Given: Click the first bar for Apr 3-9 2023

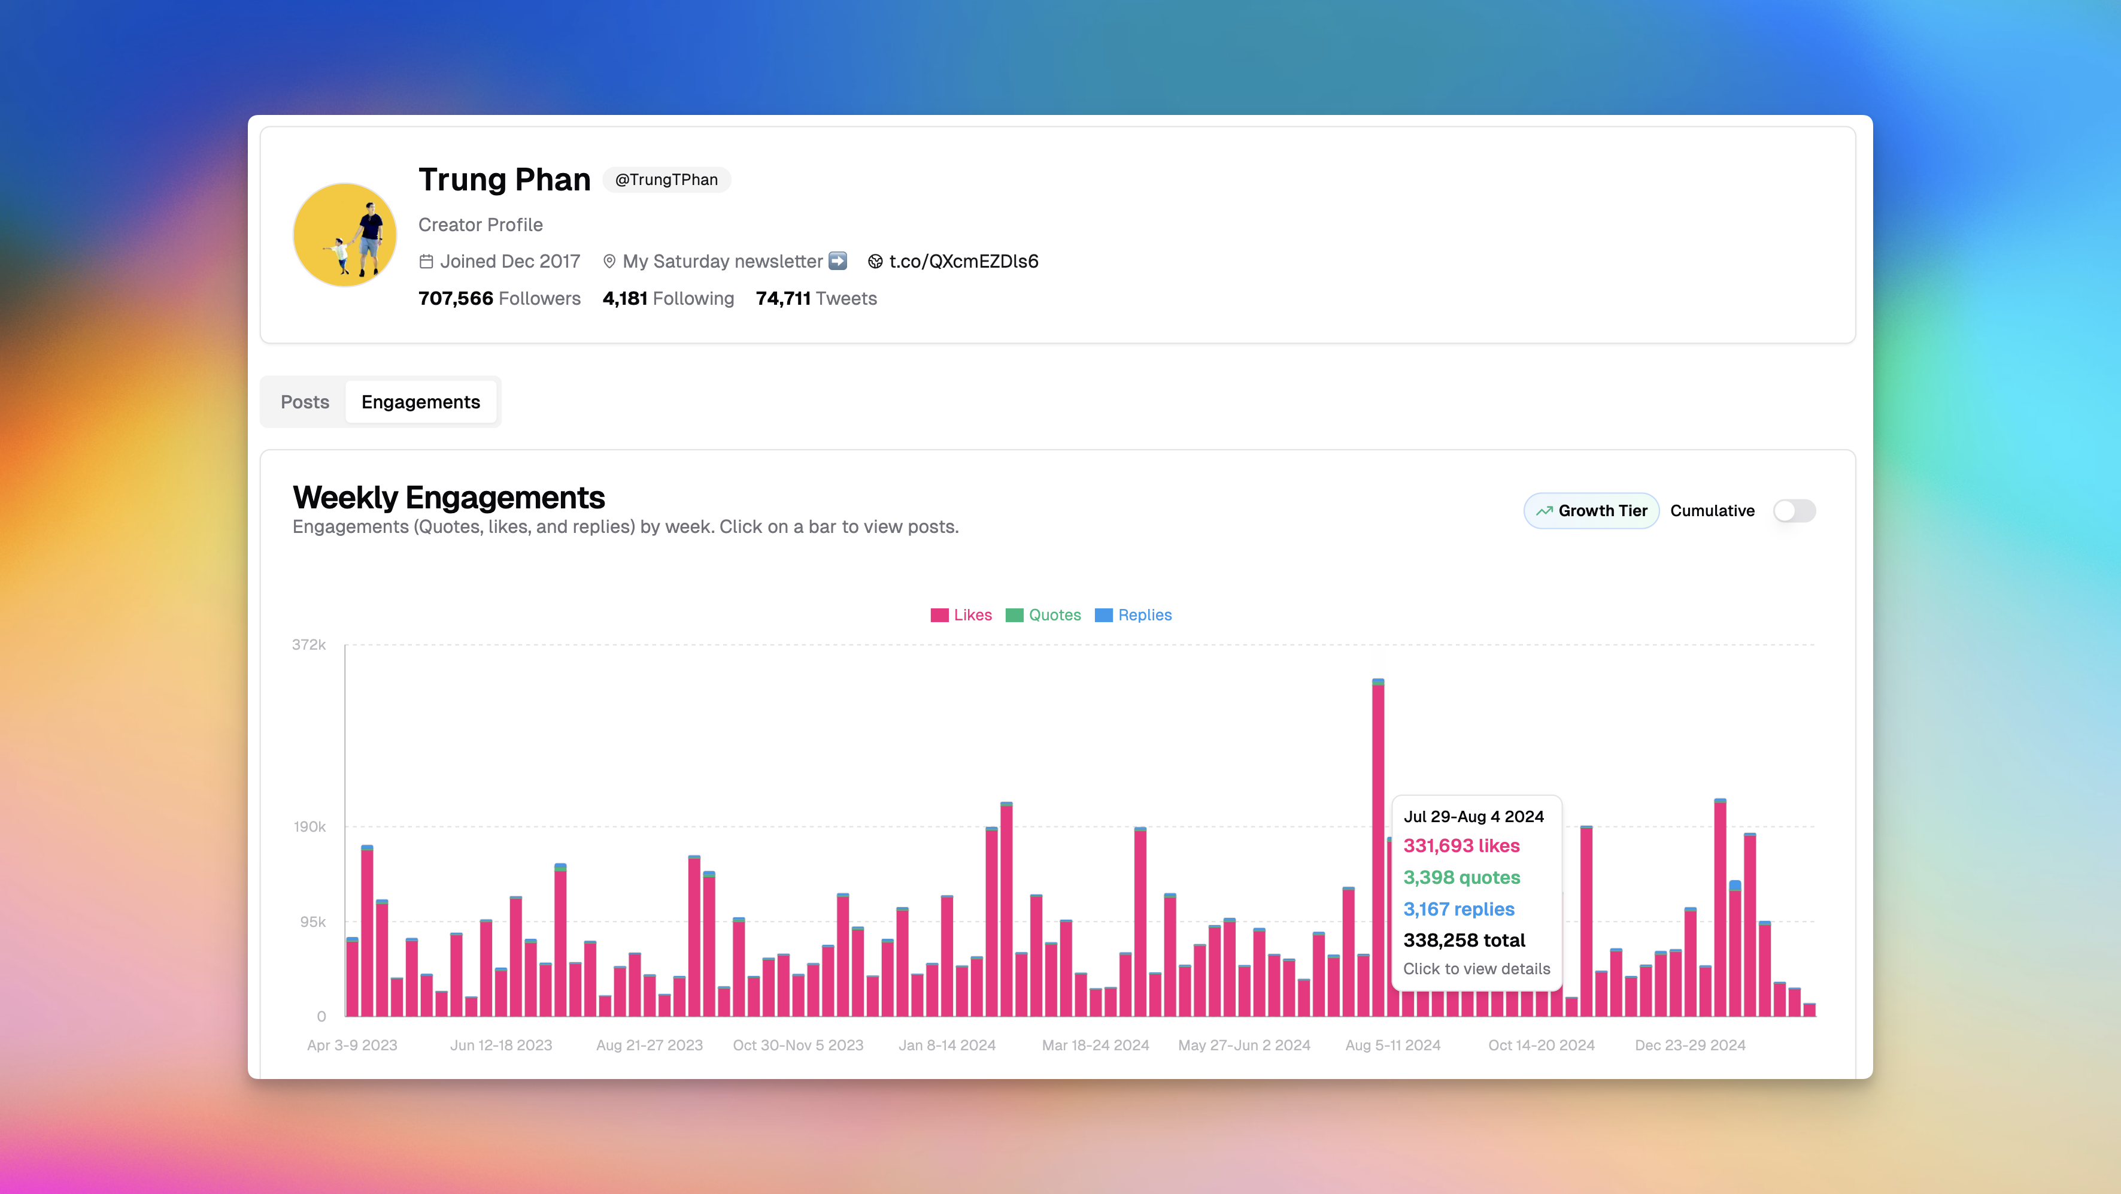Looking at the screenshot, I should pyautogui.click(x=353, y=977).
